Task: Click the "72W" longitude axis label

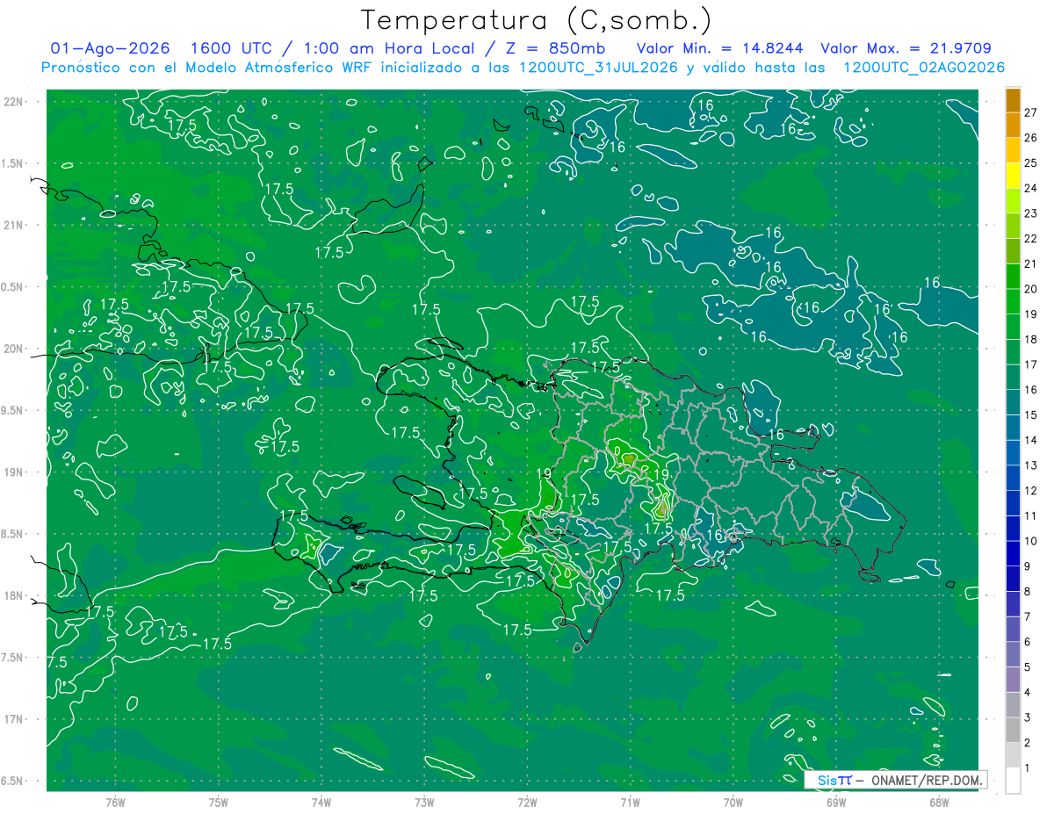Action: click(x=527, y=801)
